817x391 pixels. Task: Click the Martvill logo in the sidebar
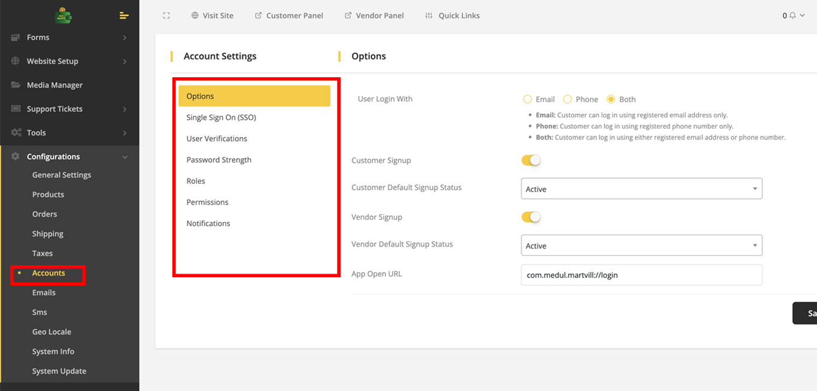tap(63, 15)
